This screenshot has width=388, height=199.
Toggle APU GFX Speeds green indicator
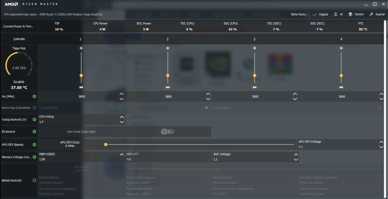click(34, 144)
